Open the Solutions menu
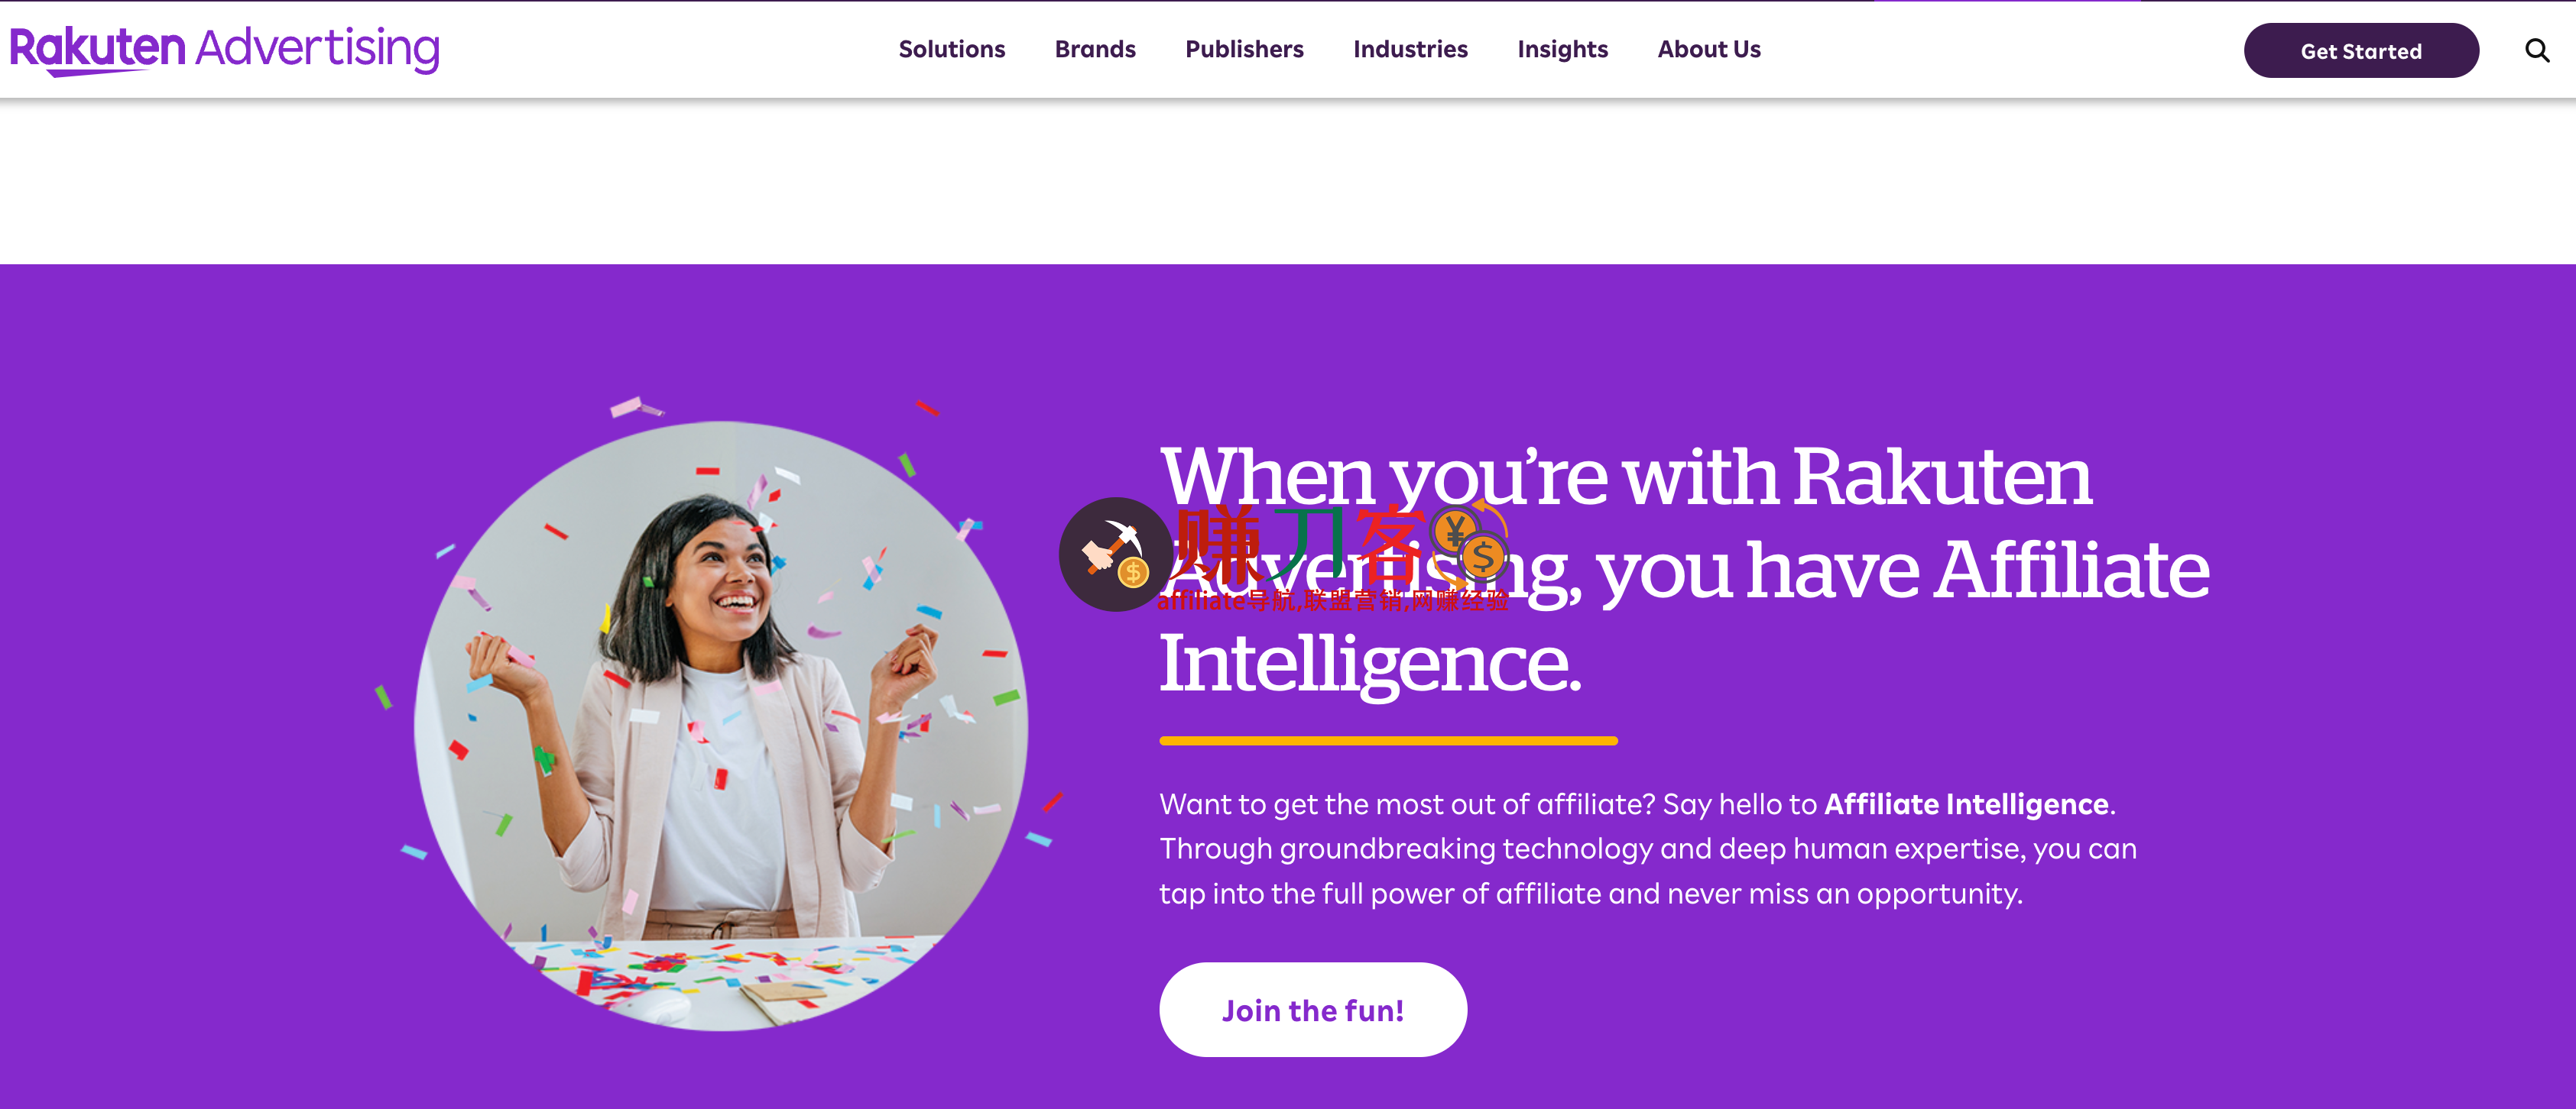This screenshot has height=1109, width=2576. click(x=951, y=49)
